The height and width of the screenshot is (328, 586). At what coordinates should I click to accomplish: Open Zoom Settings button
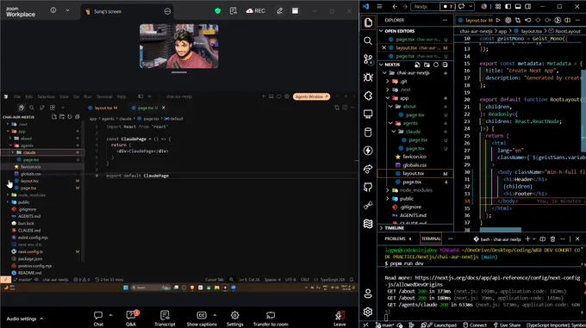point(234,319)
